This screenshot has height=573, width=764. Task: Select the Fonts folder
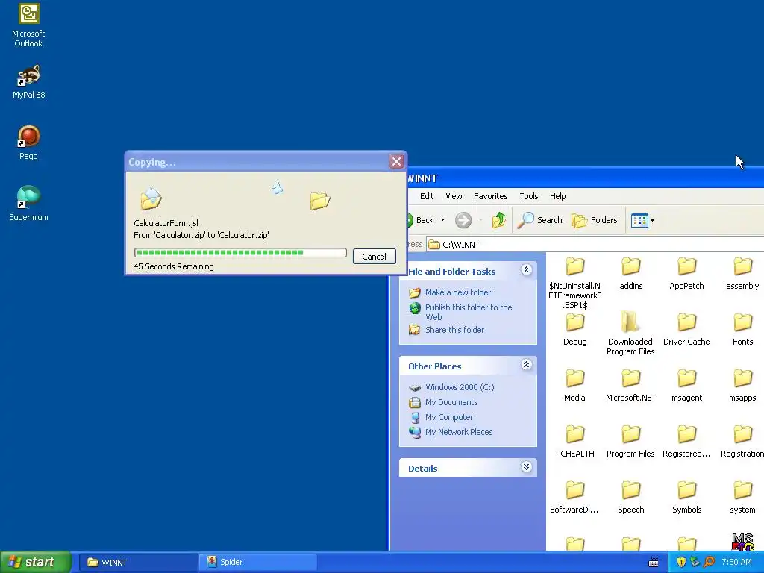(742, 329)
